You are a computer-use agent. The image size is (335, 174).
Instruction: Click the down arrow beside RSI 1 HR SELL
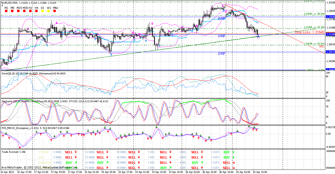[170, 157]
